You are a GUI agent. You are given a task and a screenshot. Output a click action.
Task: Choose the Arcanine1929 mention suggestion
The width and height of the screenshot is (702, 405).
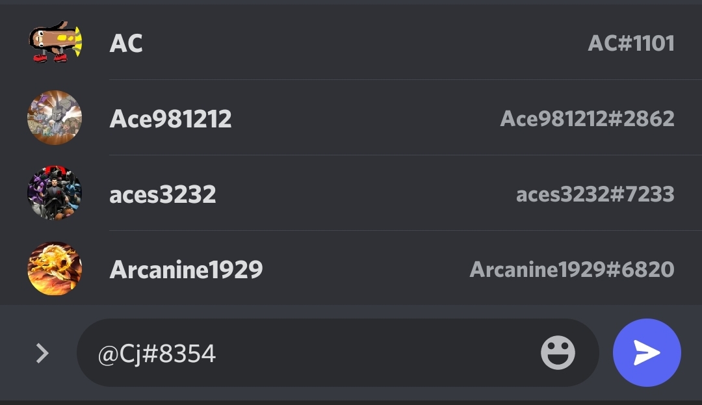[x=351, y=268]
